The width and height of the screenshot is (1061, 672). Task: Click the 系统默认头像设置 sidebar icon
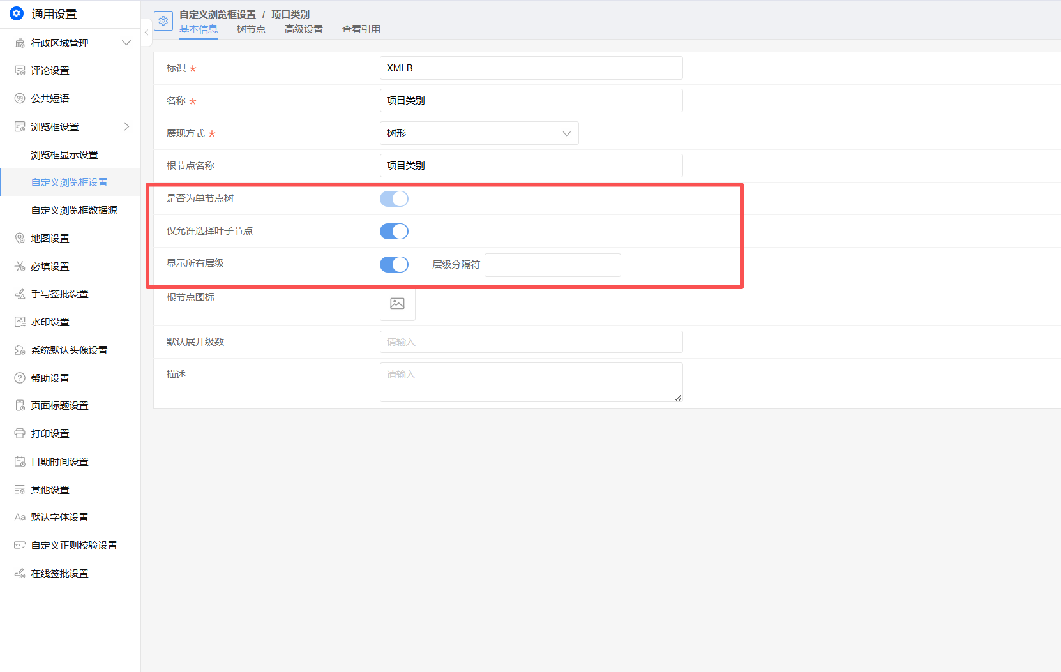[x=20, y=350]
